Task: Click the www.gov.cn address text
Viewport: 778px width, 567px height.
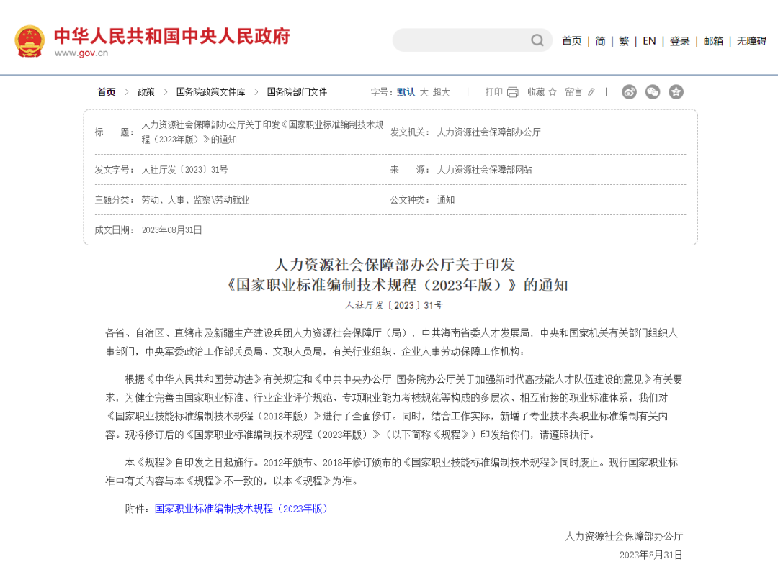Action: 81,53
